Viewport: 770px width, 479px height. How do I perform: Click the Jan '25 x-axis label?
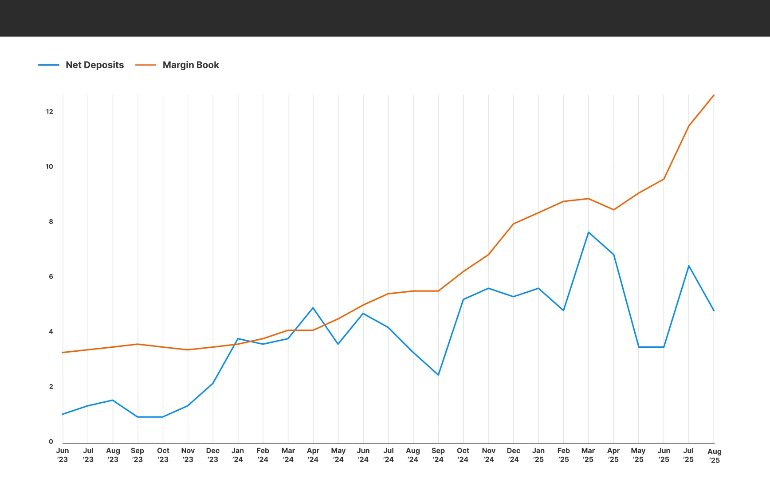coord(538,455)
